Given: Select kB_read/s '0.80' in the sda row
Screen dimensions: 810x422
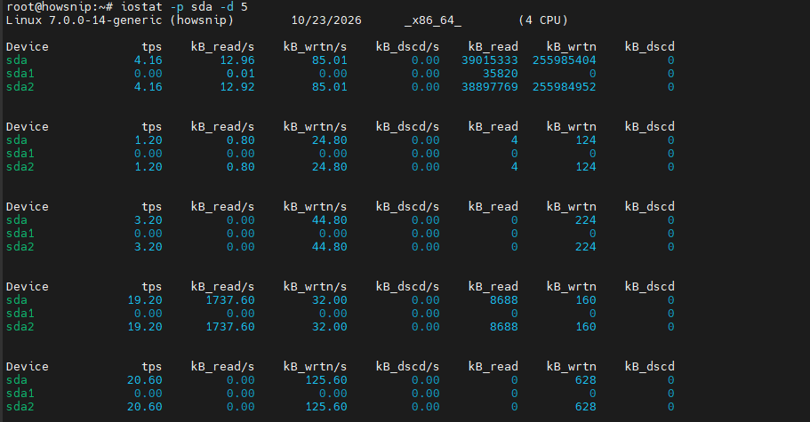Looking at the screenshot, I should pyautogui.click(x=241, y=140).
